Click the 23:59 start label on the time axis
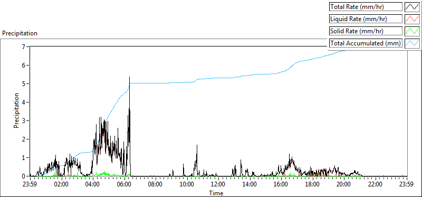422x197 pixels. pyautogui.click(x=30, y=185)
